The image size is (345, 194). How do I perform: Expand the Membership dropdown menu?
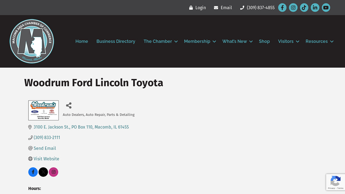pos(200,41)
